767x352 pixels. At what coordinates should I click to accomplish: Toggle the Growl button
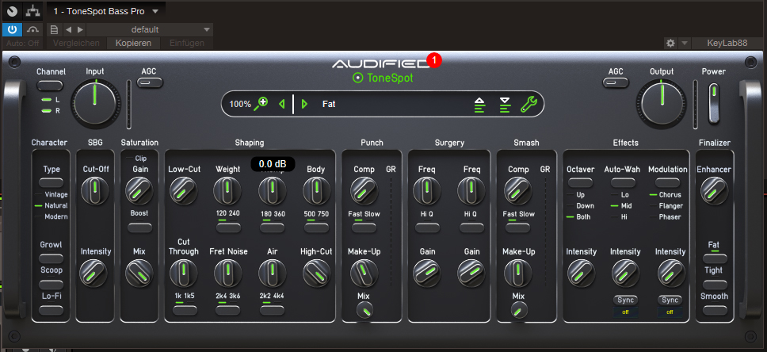point(51,258)
